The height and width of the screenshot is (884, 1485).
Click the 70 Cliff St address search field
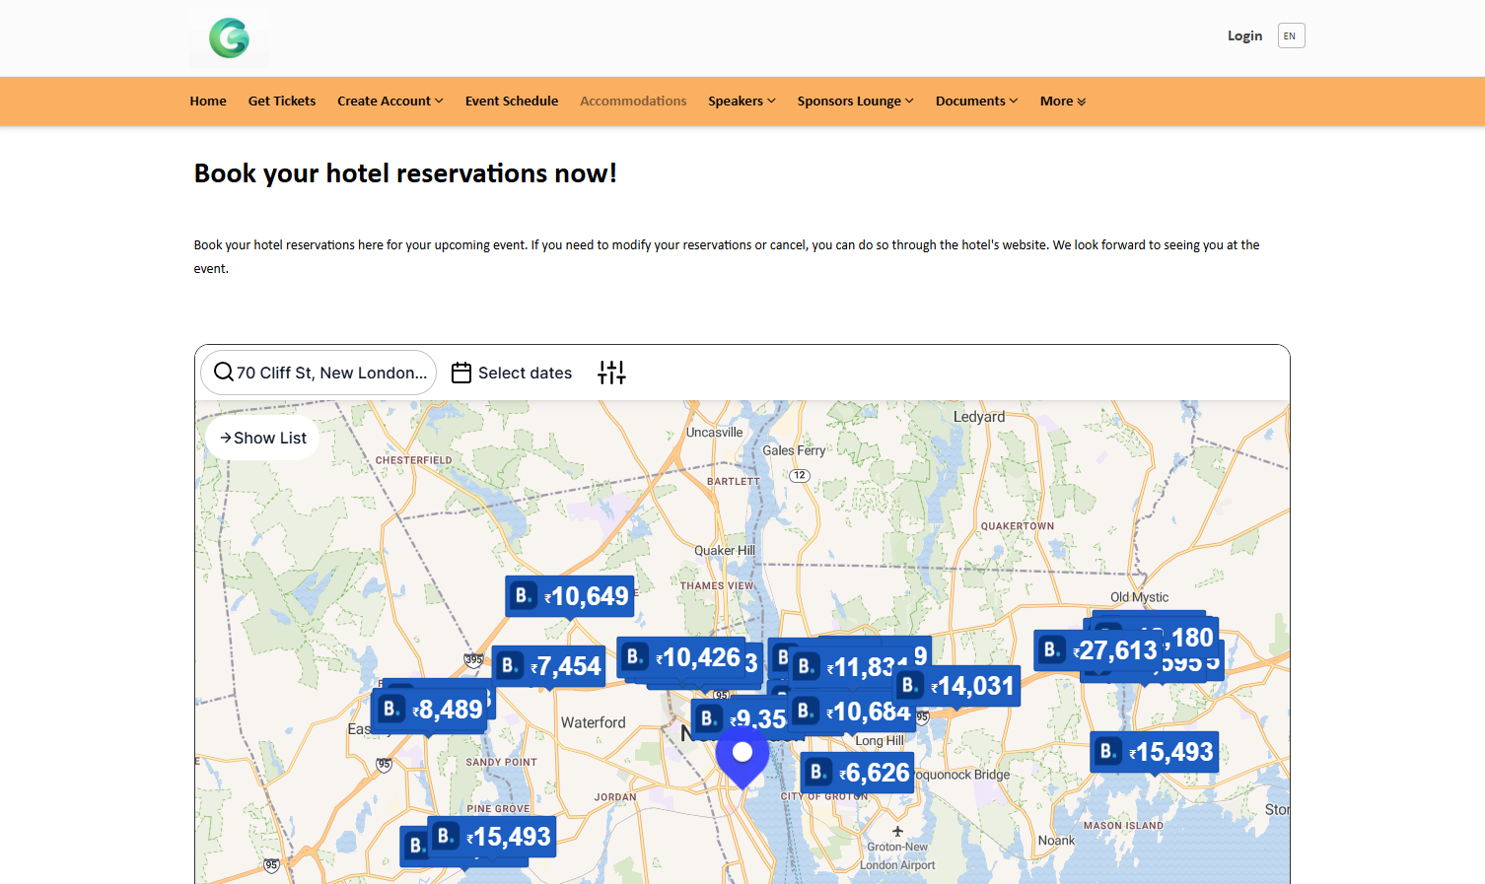tap(330, 373)
